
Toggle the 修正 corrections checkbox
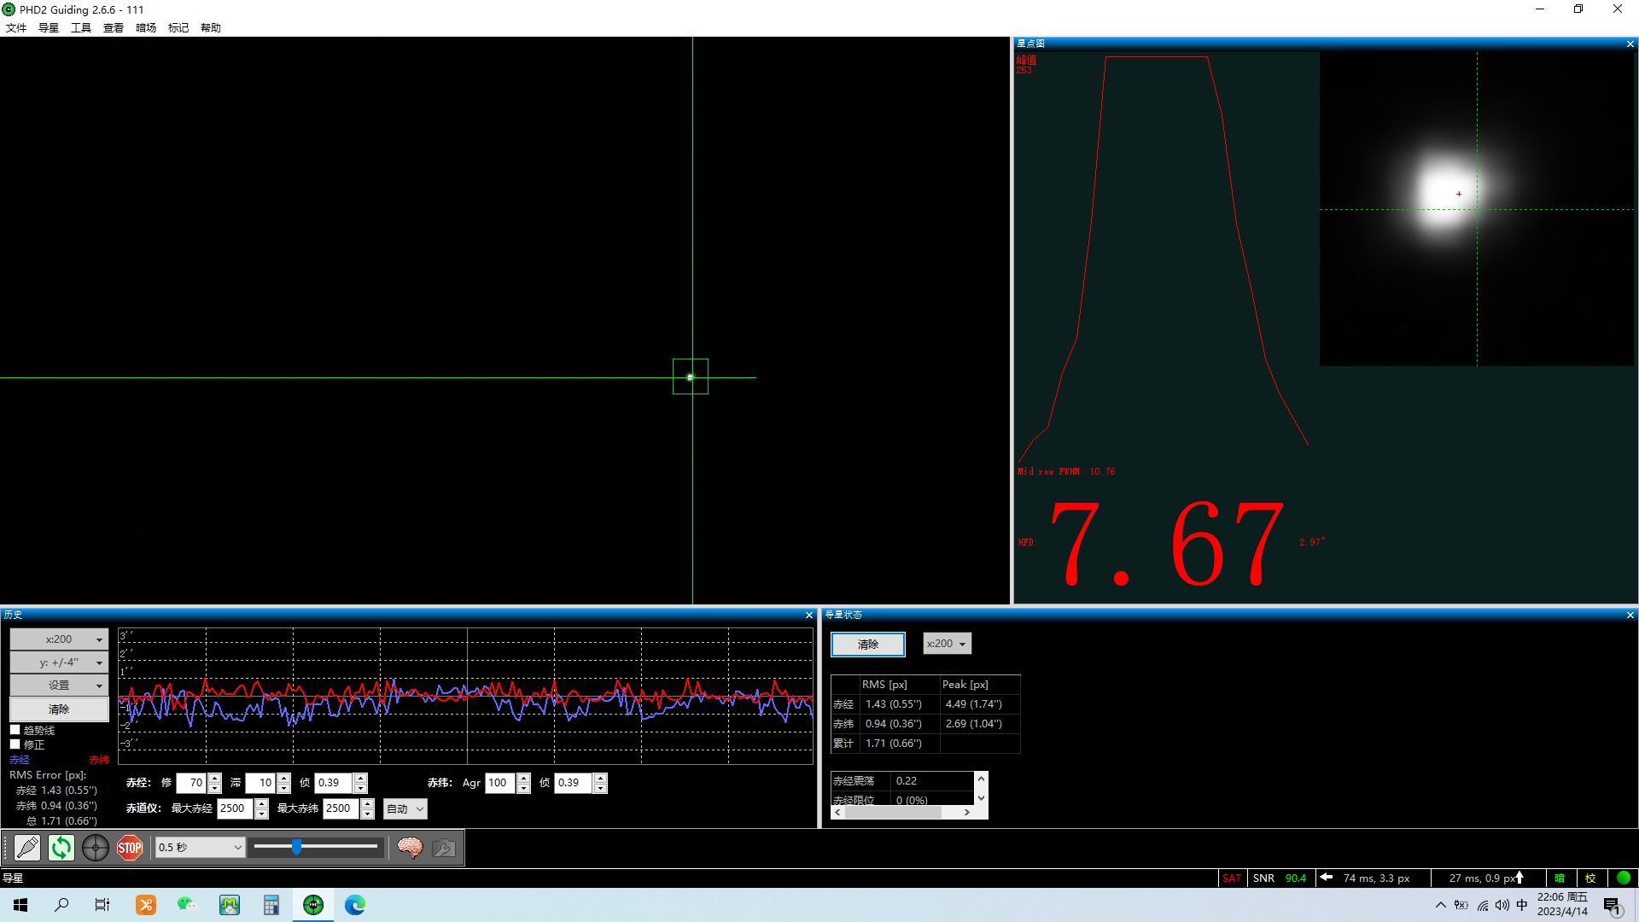[x=15, y=744]
